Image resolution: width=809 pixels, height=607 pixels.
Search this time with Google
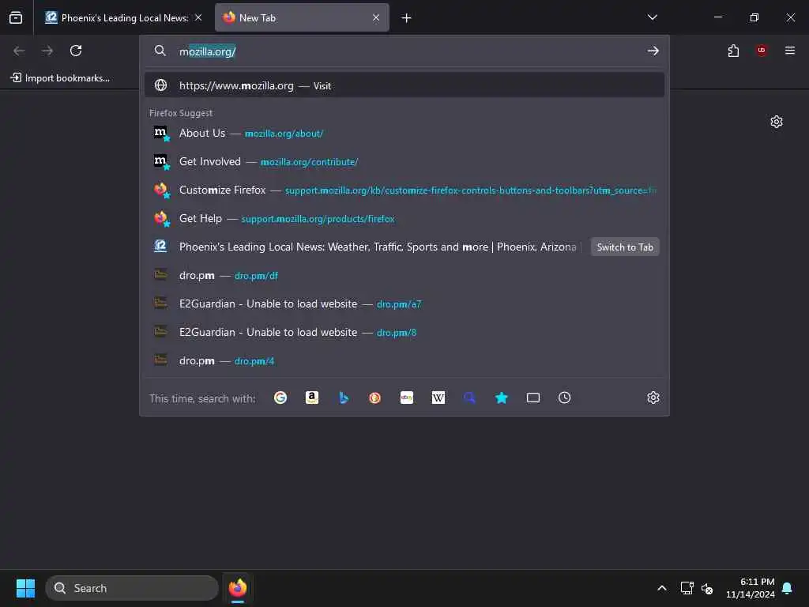click(x=280, y=398)
